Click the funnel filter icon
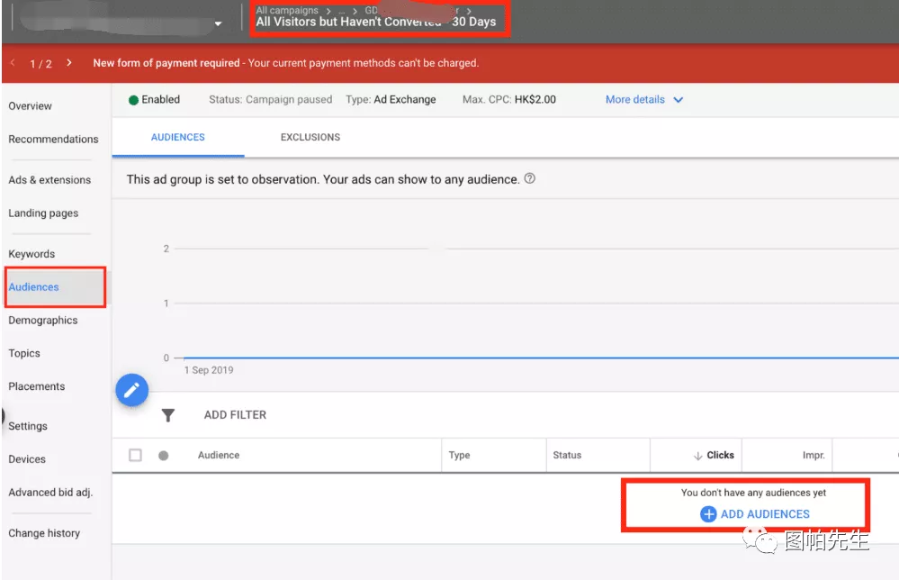Viewport: 899px width, 580px height. (167, 415)
